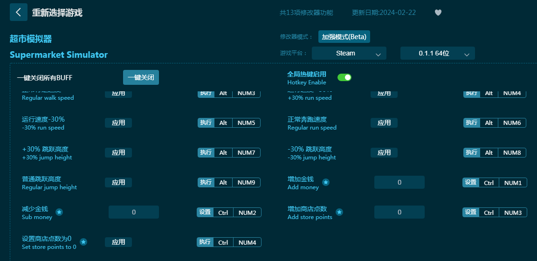
Task: Click 执行 for +30% jump height hotkey
Action: coord(206,152)
